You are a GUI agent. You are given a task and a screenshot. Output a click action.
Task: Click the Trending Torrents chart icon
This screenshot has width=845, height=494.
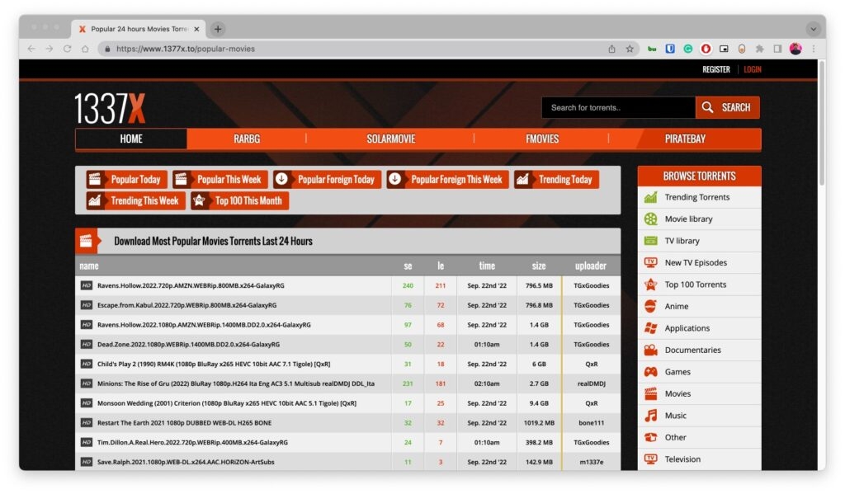click(x=650, y=197)
